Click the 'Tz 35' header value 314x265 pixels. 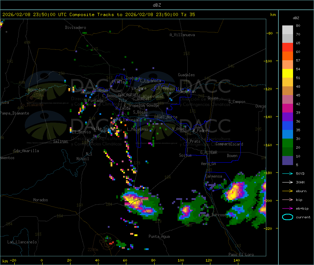pyautogui.click(x=188, y=15)
